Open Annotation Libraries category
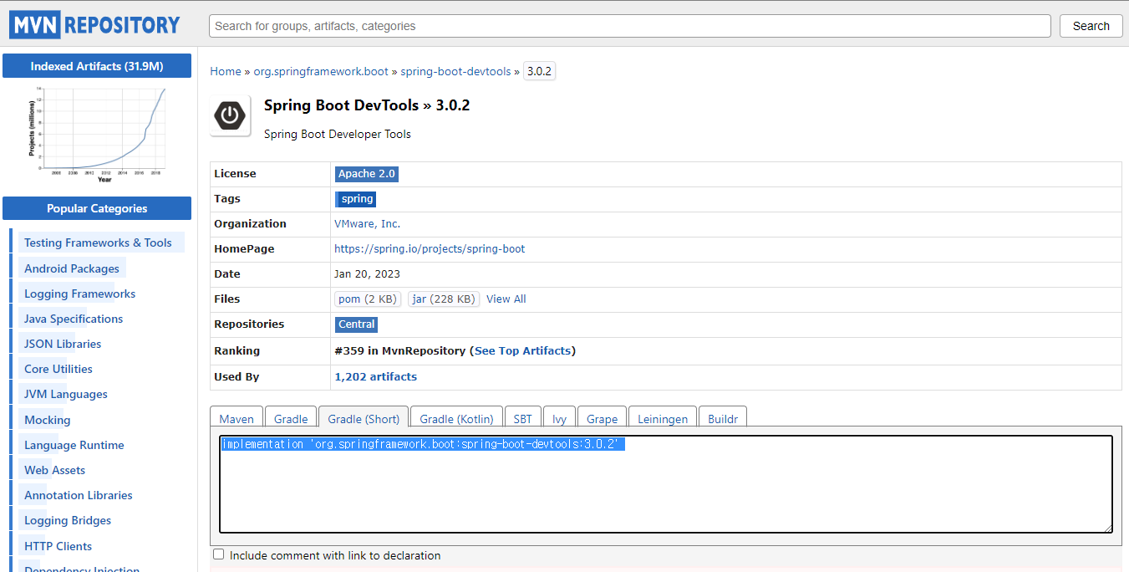This screenshot has height=572, width=1129. 79,495
